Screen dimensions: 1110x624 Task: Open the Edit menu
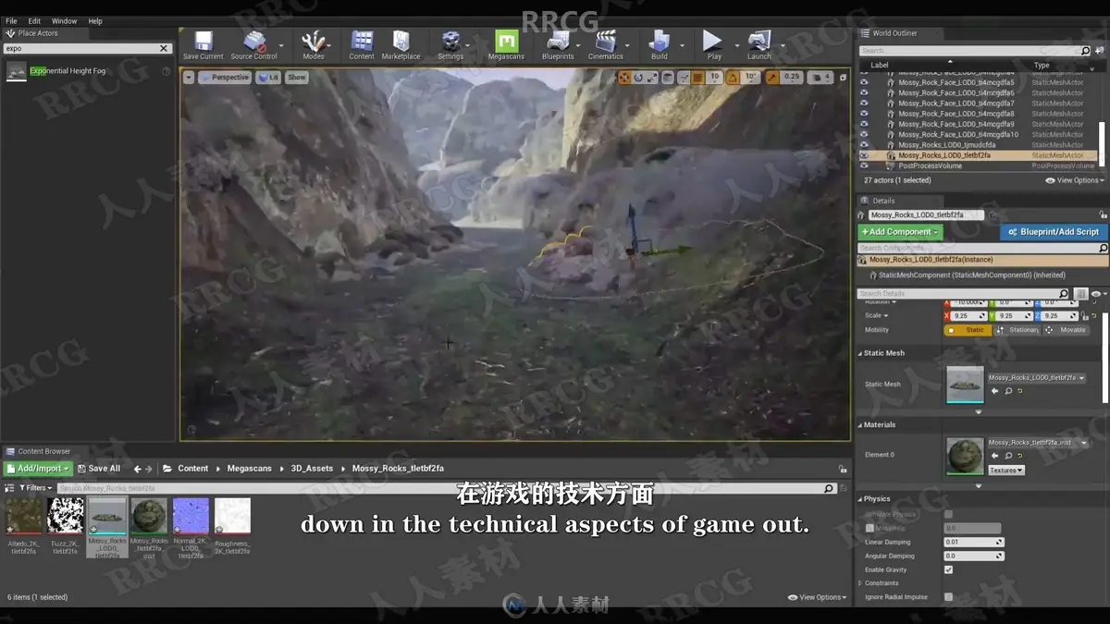(x=34, y=21)
